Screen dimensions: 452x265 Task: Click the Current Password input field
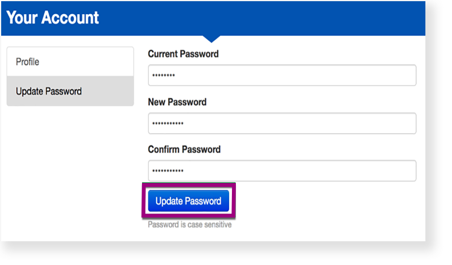pos(282,75)
